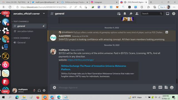This screenshot has height=100, width=178.
Task: Focus the Message #general input
Action: click(105, 87)
